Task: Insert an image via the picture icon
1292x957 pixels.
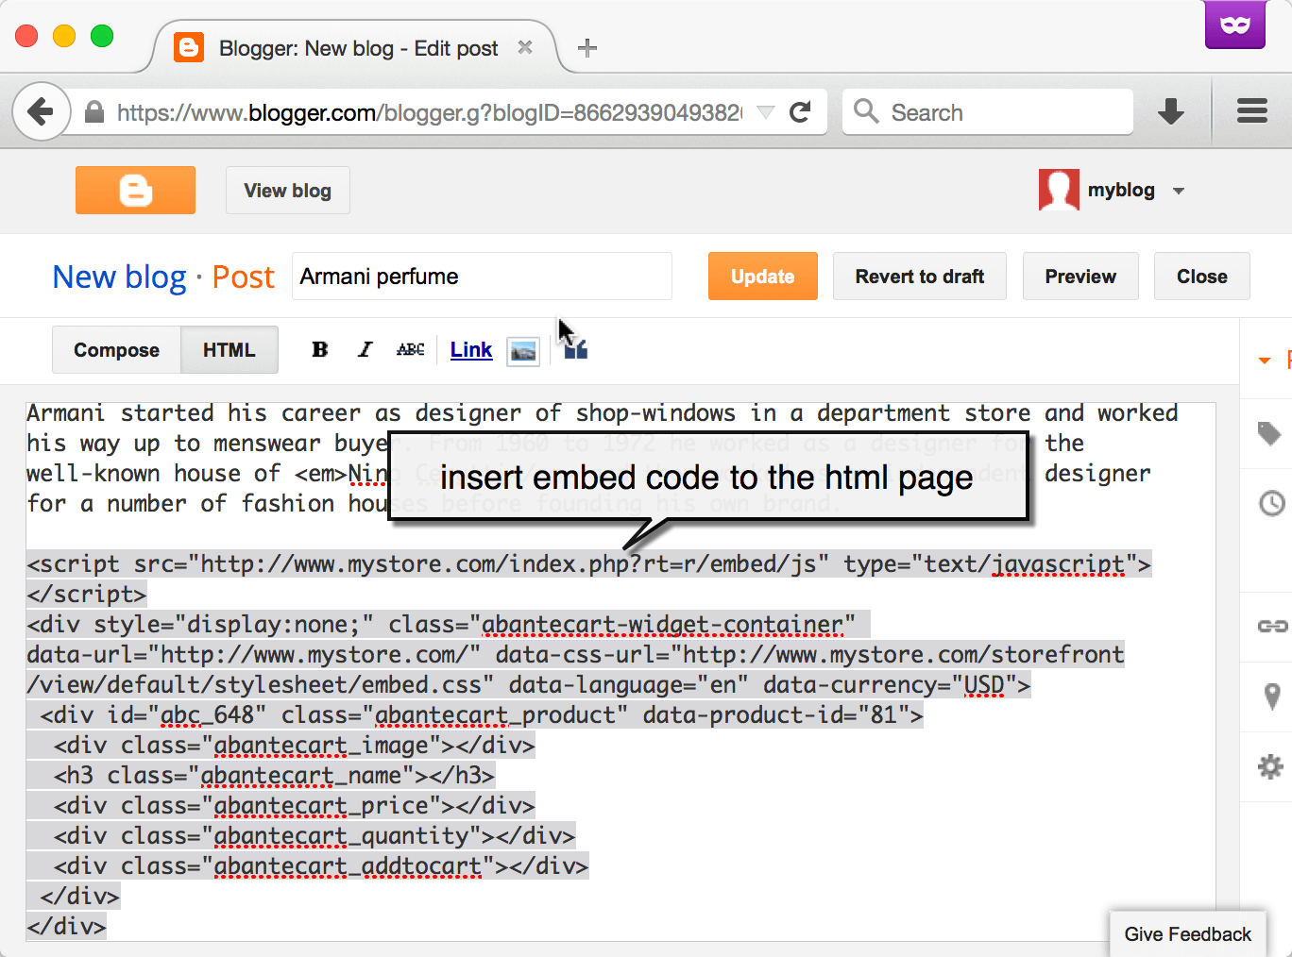Action: click(x=523, y=351)
